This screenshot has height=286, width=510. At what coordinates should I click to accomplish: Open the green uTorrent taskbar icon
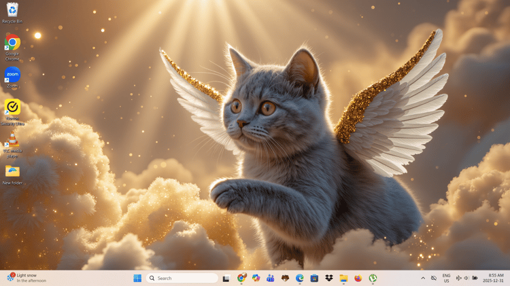point(373,279)
